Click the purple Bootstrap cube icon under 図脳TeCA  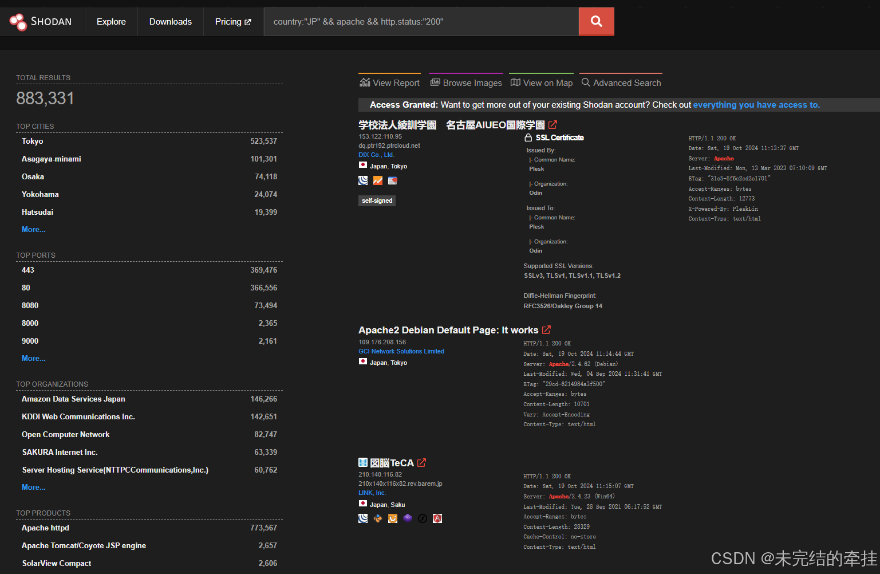coord(408,518)
